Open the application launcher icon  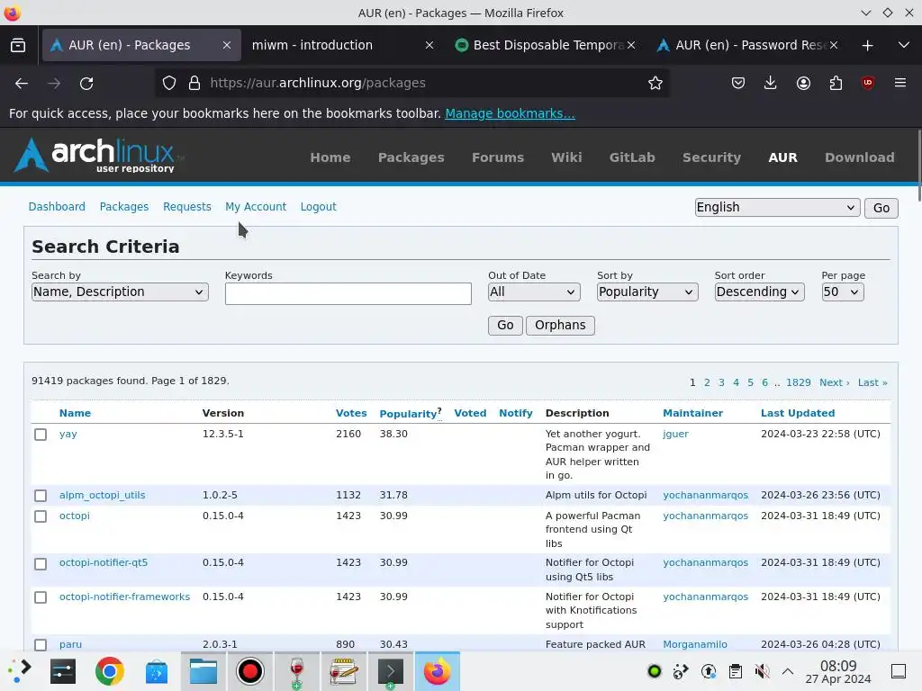pos(20,671)
